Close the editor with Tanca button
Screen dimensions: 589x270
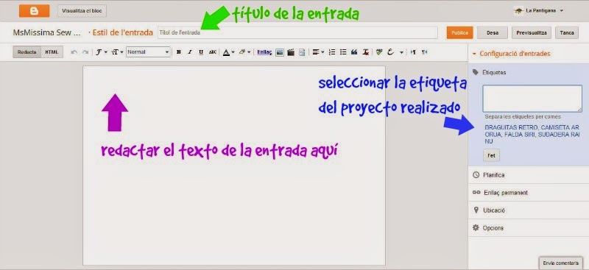coord(567,32)
